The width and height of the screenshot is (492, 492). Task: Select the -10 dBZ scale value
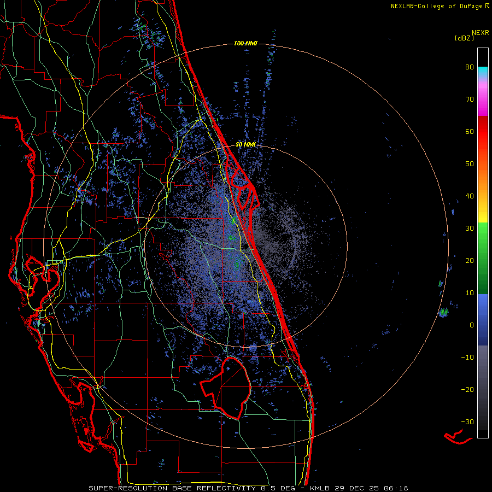coord(467,358)
